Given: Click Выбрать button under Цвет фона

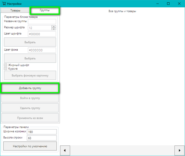Looking at the screenshot, I should point(30,58).
